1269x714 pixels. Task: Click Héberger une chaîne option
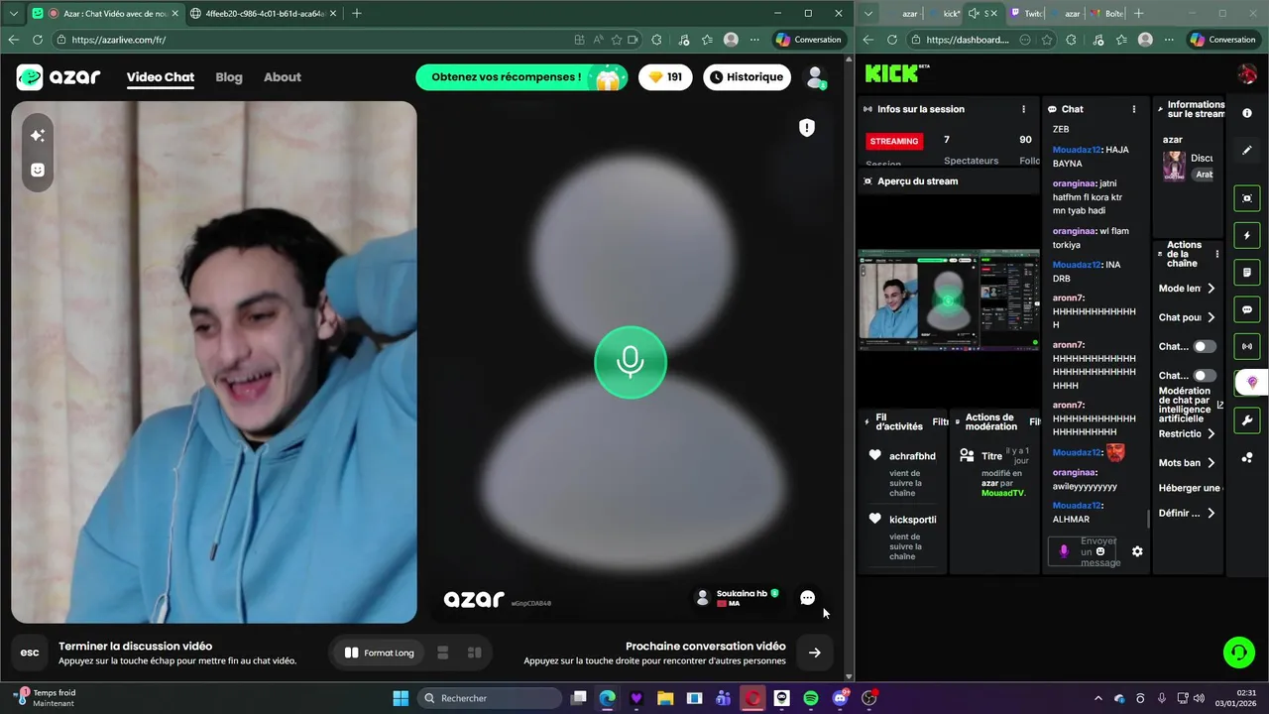tap(1190, 488)
